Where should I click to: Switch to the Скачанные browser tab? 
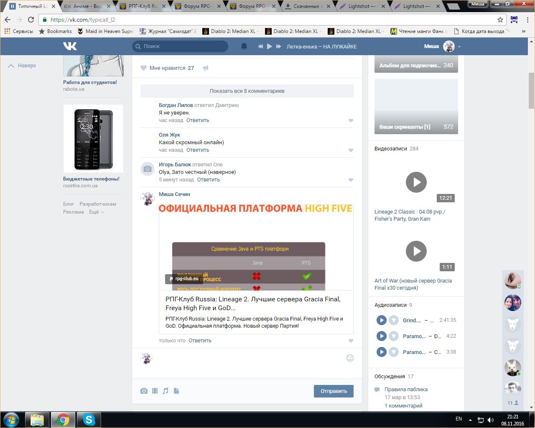[x=308, y=6]
